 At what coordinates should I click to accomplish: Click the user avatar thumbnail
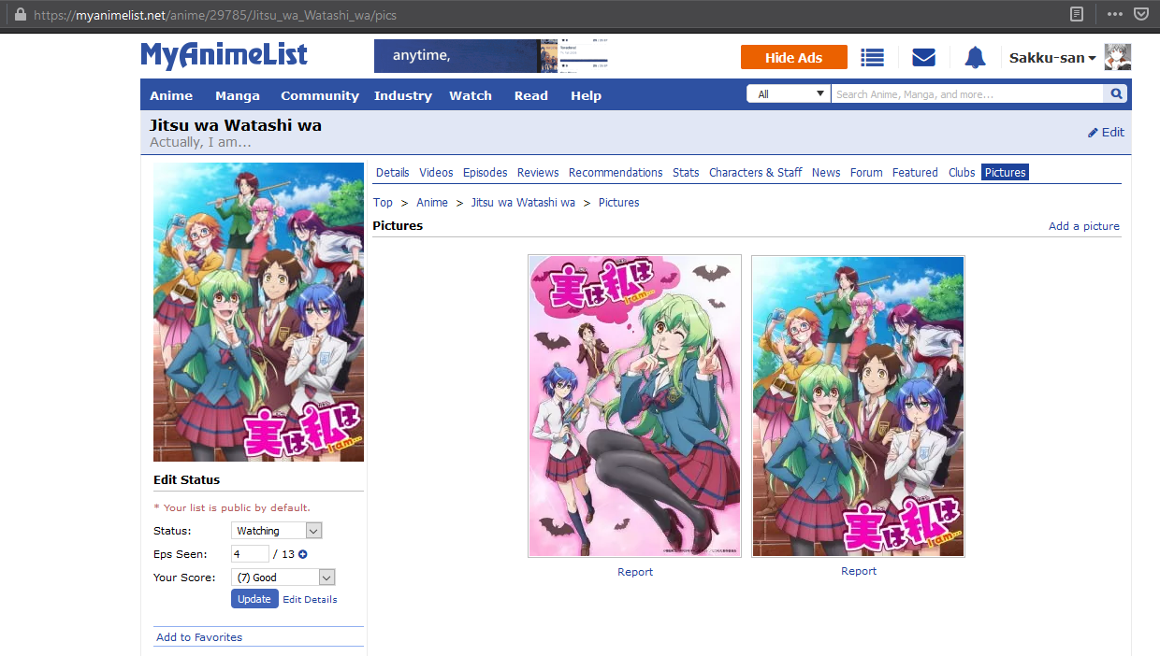(x=1118, y=57)
